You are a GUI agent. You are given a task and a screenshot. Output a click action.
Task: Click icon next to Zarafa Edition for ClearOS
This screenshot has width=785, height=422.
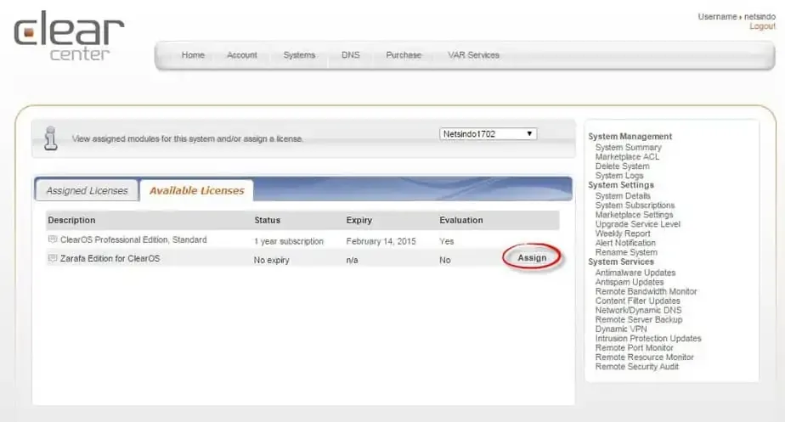coord(53,258)
